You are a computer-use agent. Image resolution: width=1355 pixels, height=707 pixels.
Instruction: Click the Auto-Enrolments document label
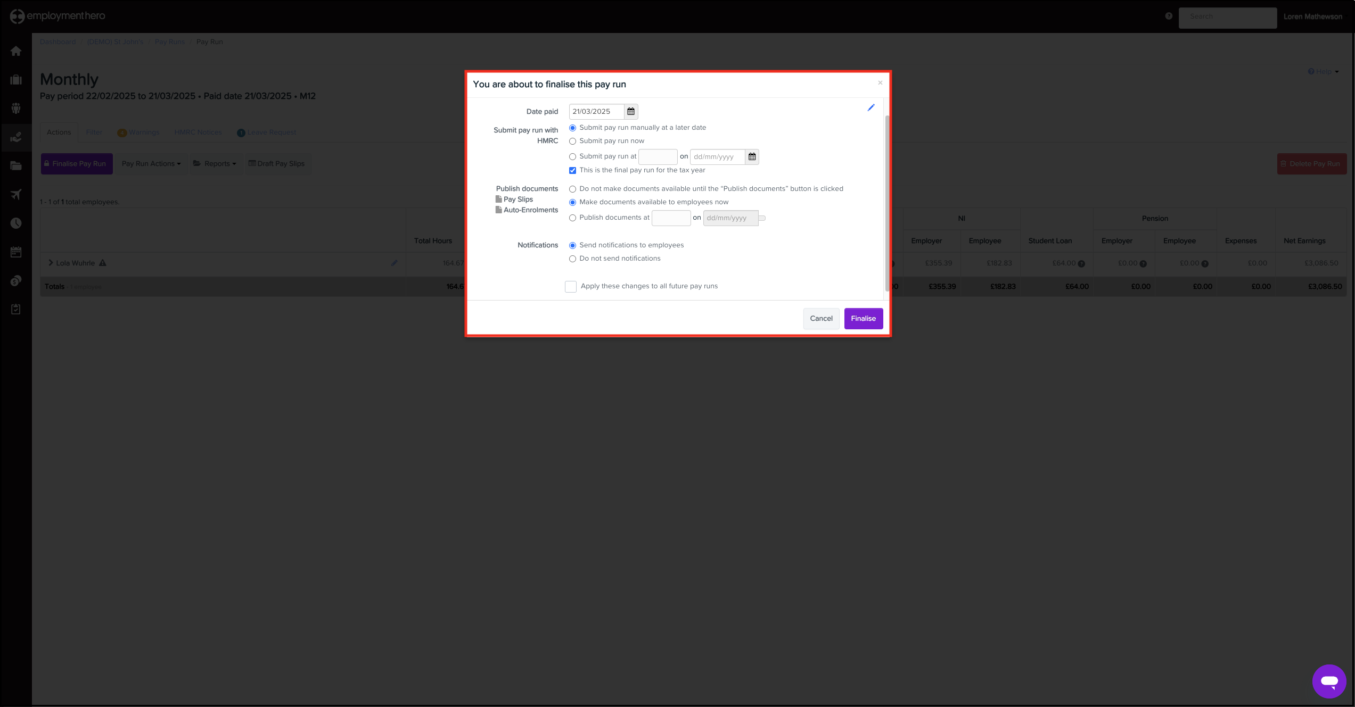click(x=531, y=210)
